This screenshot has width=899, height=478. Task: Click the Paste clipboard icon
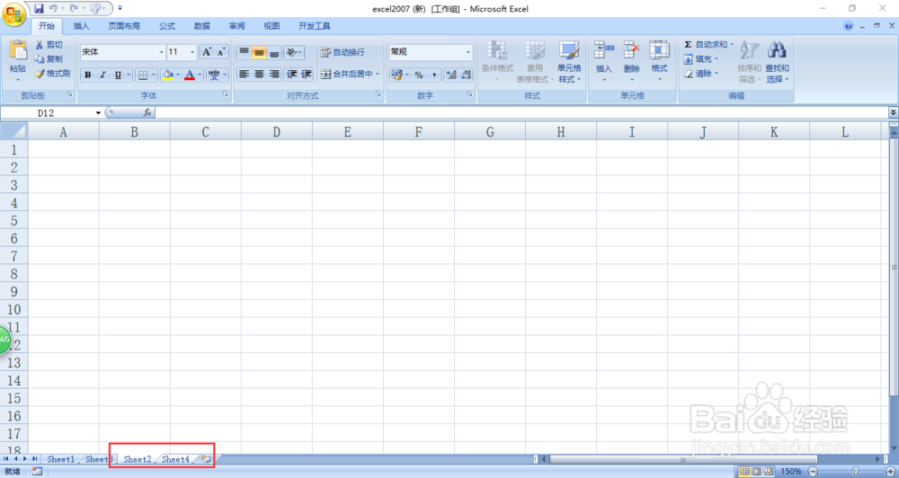(18, 51)
